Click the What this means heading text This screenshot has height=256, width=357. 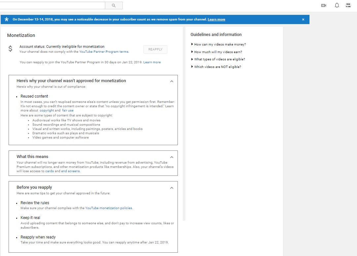coord(32,157)
